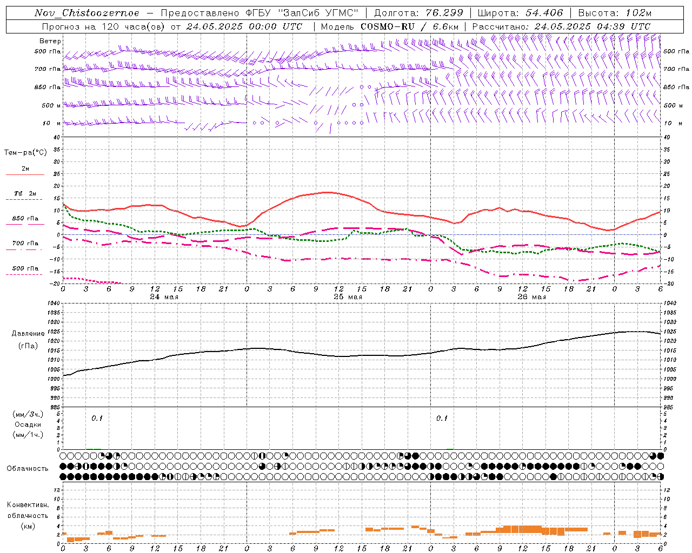
Task: Click the 26 мая date label
Action: [x=532, y=297]
